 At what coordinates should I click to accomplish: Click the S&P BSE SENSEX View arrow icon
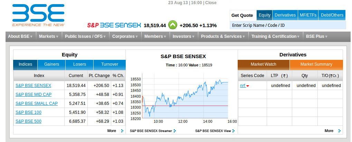point(234,131)
